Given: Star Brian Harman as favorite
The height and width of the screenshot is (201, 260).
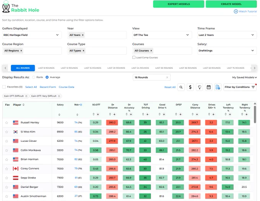Looking at the screenshot, I should pos(6,159).
